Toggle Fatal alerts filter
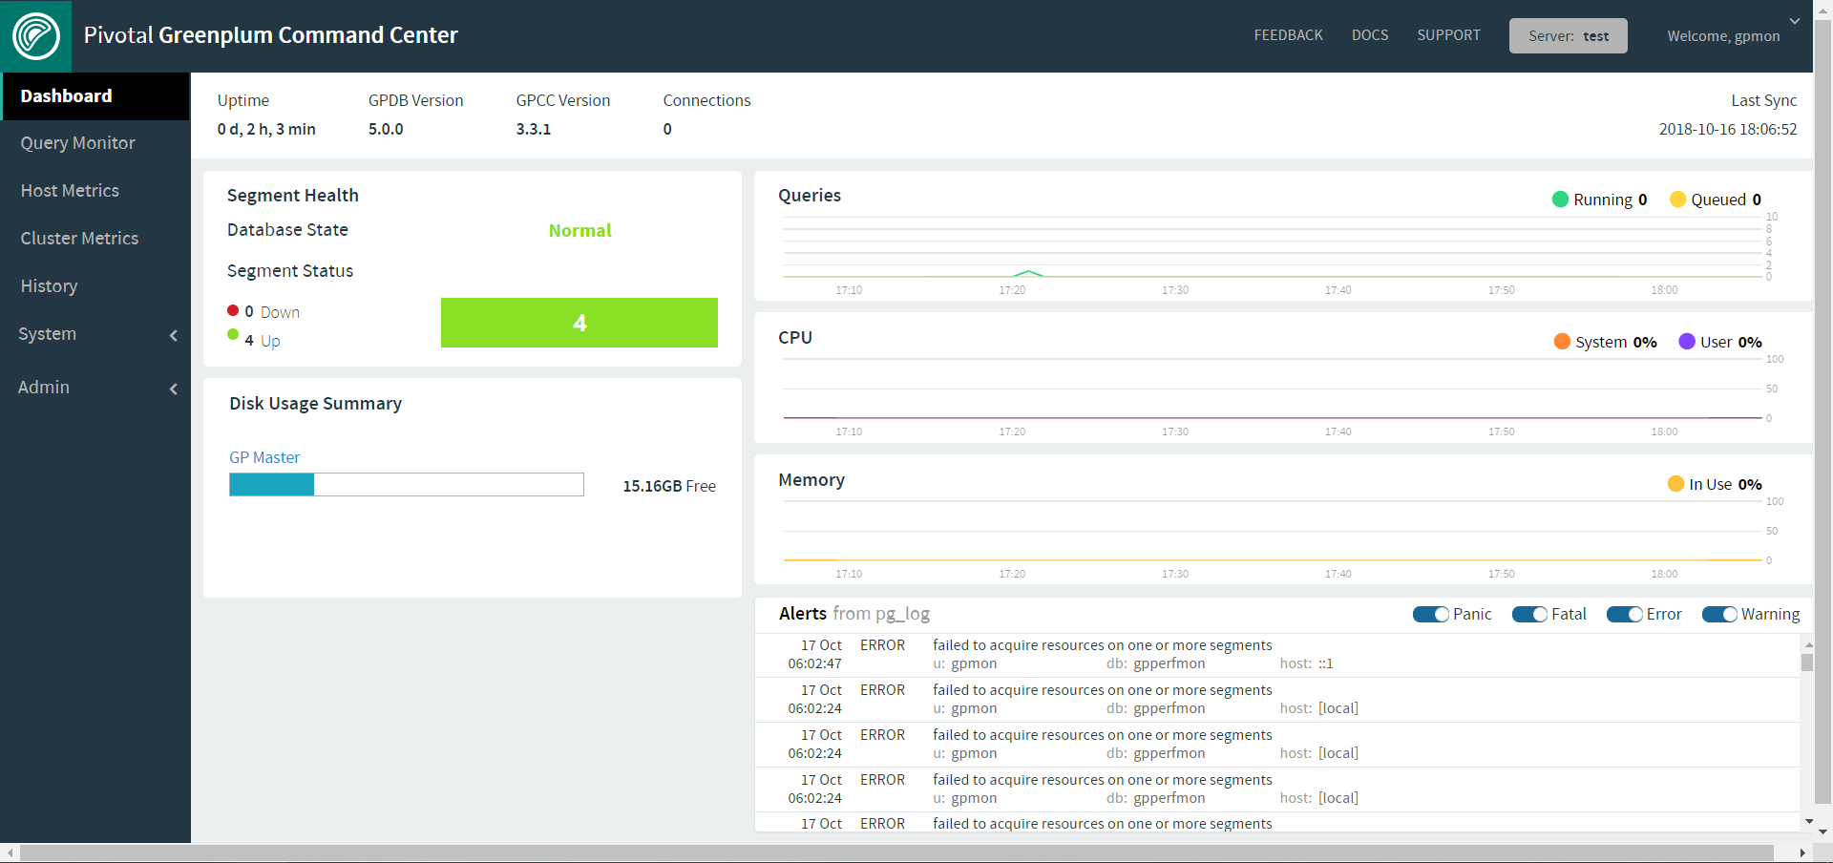1833x863 pixels. (1529, 615)
